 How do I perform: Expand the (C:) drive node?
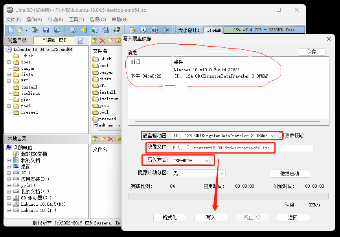[x=9, y=173]
